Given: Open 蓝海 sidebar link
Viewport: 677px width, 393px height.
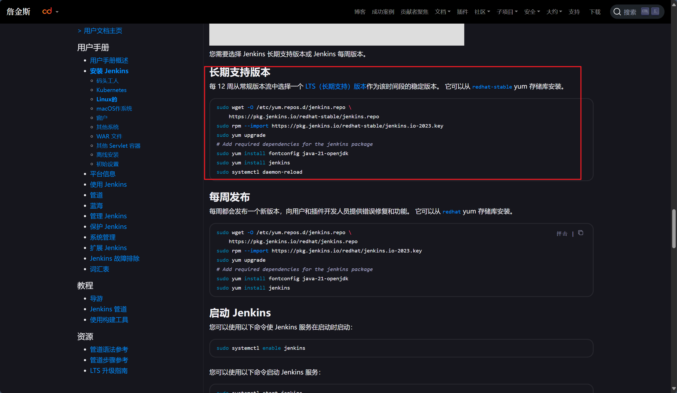Looking at the screenshot, I should coord(96,206).
